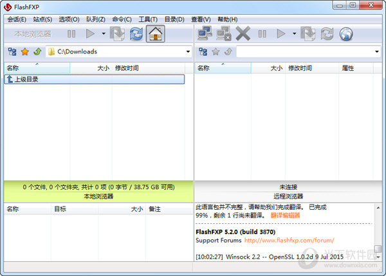The image size is (386, 276).
Task: Click the remote pane transfer files icon
Action: click(308, 33)
